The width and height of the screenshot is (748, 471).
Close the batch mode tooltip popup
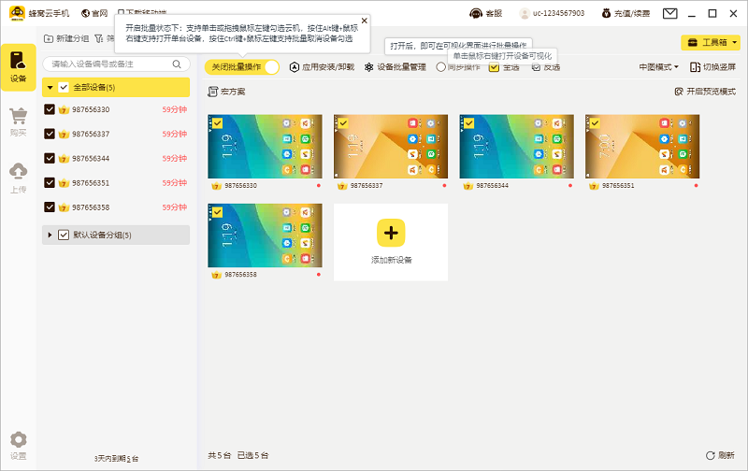pyautogui.click(x=364, y=21)
